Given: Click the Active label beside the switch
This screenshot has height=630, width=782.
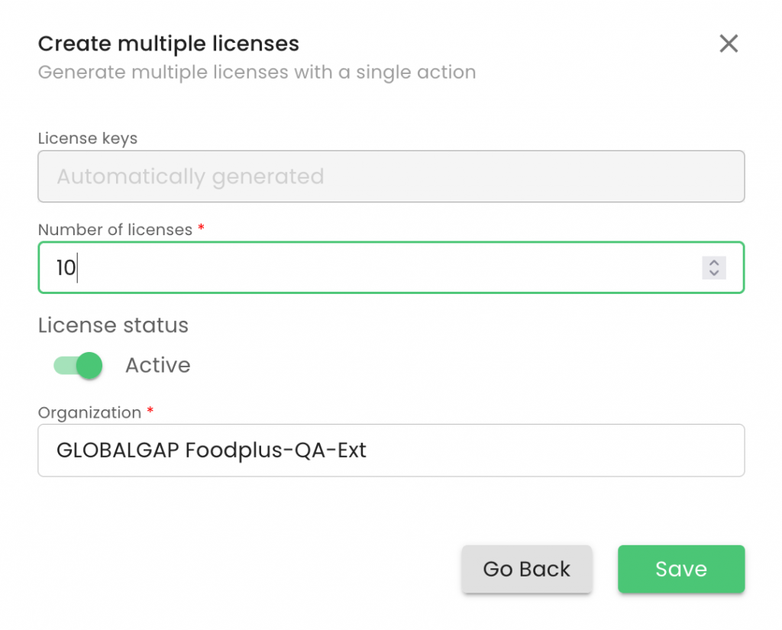Looking at the screenshot, I should [x=157, y=366].
